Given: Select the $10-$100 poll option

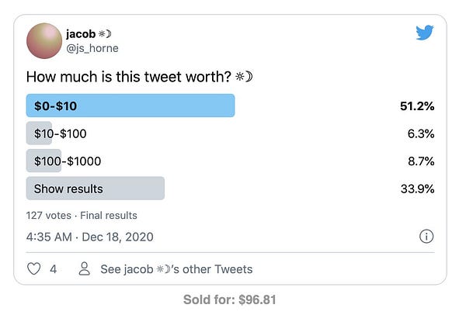Looking at the screenshot, I should (60, 133).
